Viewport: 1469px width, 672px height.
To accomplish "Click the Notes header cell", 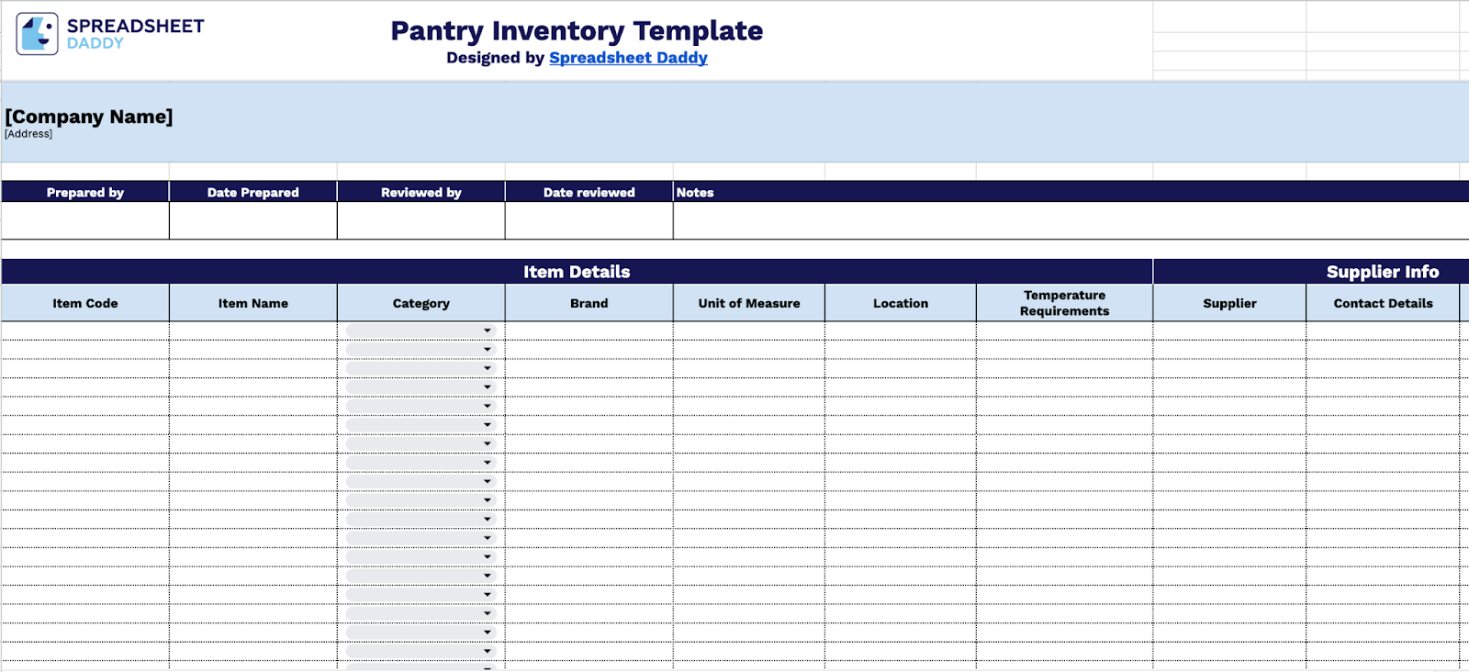I will (x=695, y=192).
